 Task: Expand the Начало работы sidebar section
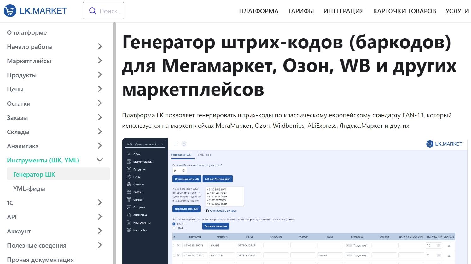tap(100, 47)
